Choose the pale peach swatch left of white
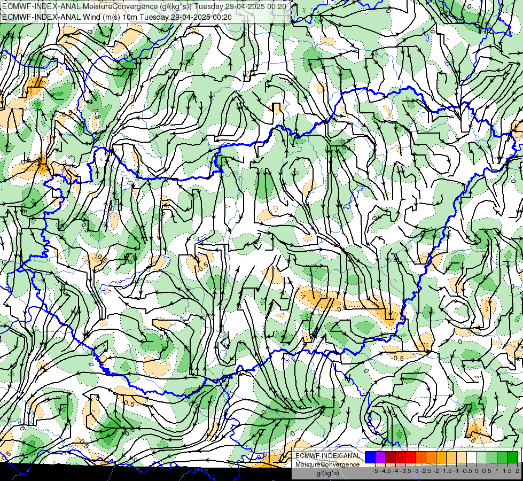The width and height of the screenshot is (523, 481). point(462,457)
